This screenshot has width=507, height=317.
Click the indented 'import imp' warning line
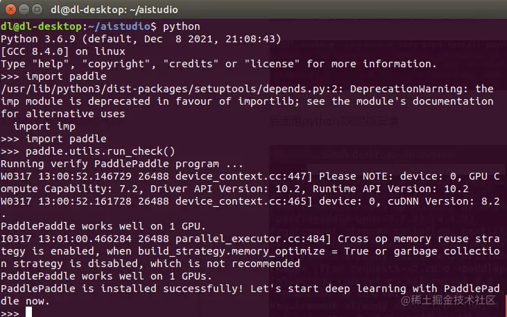tap(44, 126)
